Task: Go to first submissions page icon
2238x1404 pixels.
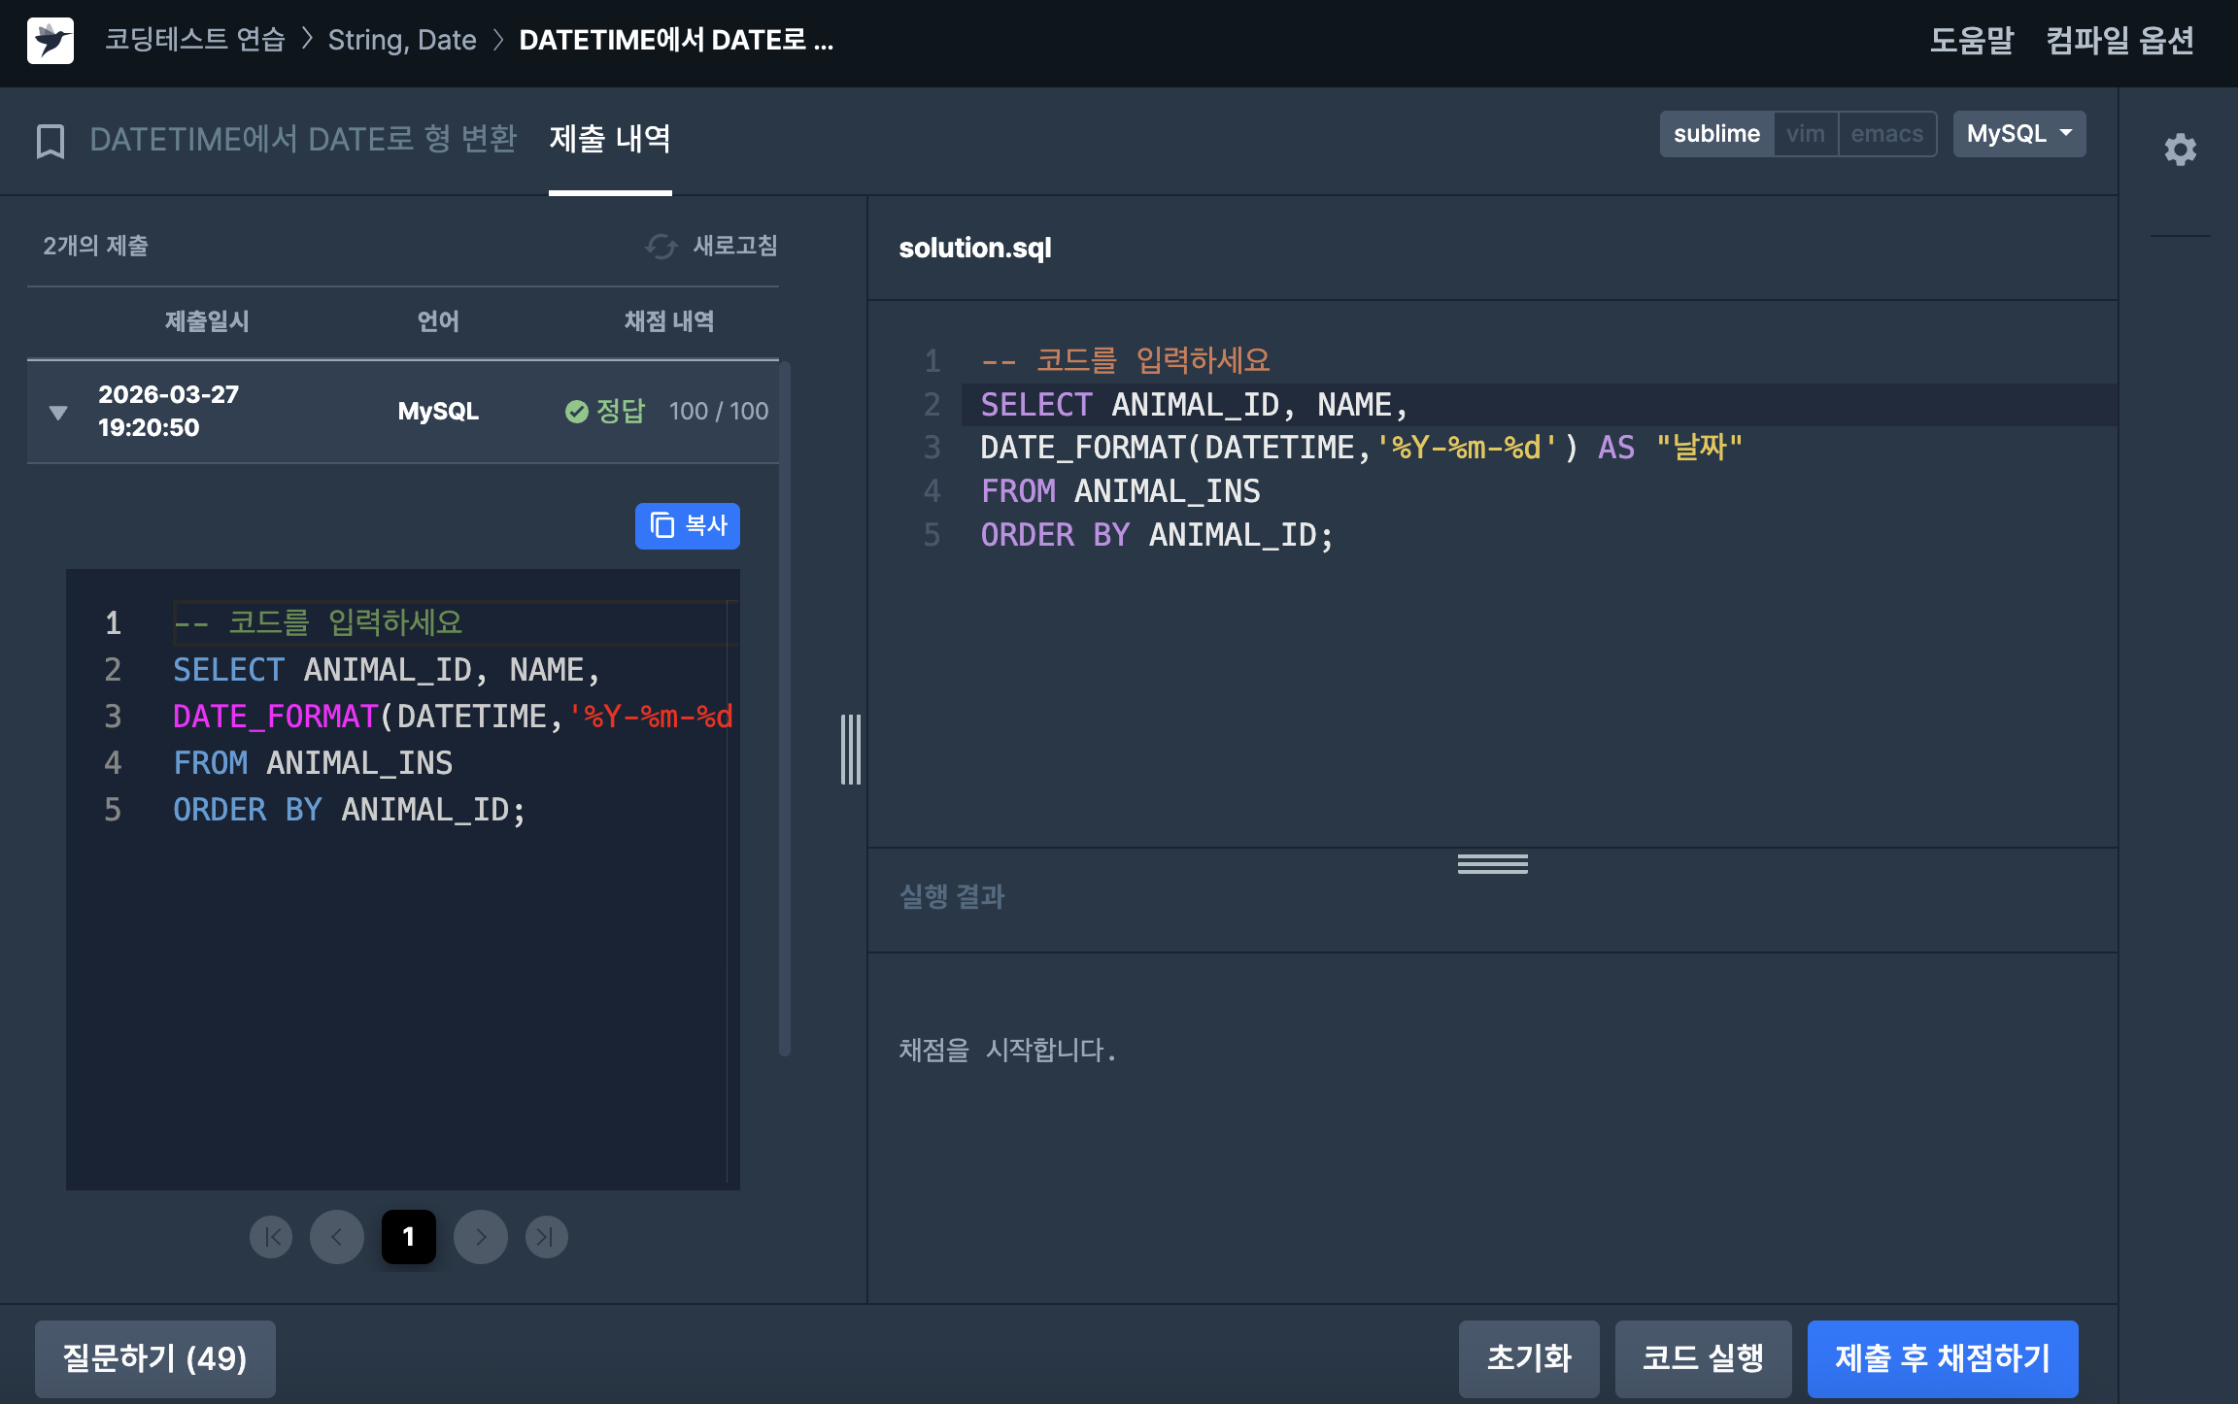Action: tap(271, 1237)
